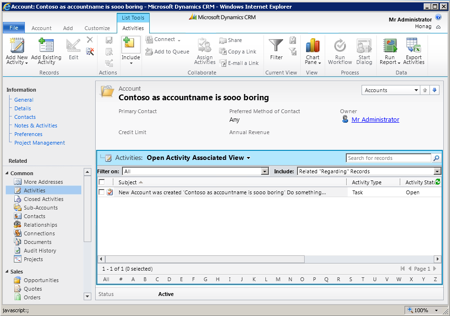Sort by the Subject column header
Screen dimensions: 450x316
coord(128,182)
